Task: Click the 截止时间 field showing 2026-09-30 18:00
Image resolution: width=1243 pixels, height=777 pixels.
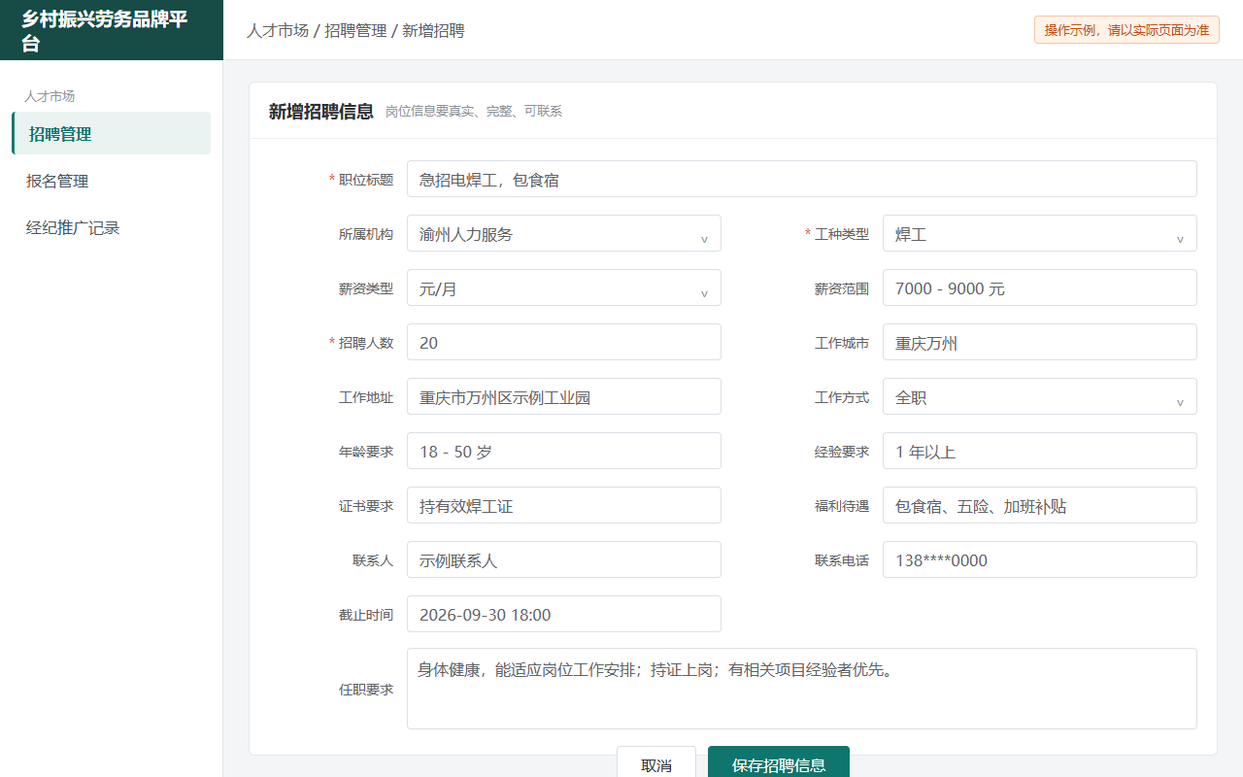Action: click(x=564, y=614)
